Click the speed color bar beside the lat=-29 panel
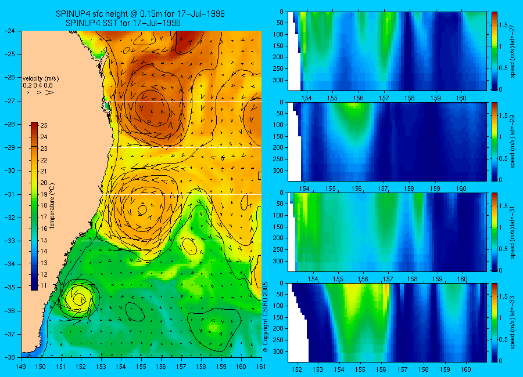523x377 pixels. [494, 142]
